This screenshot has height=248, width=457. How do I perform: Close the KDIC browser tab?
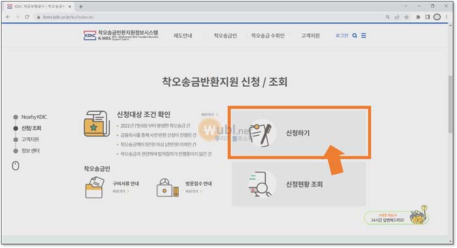click(70, 7)
